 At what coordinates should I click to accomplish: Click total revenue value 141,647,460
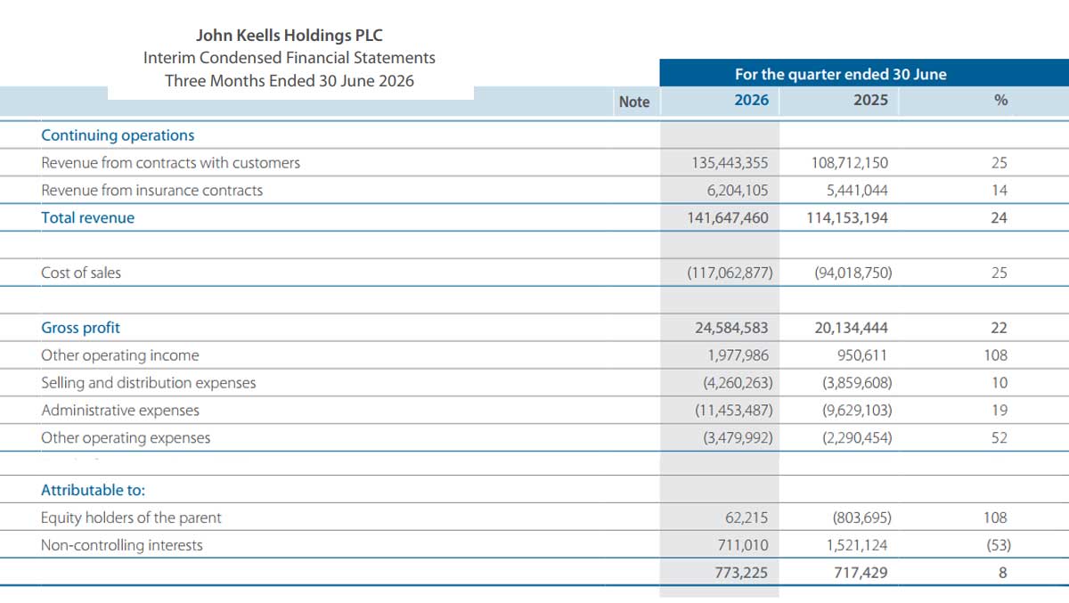click(728, 218)
